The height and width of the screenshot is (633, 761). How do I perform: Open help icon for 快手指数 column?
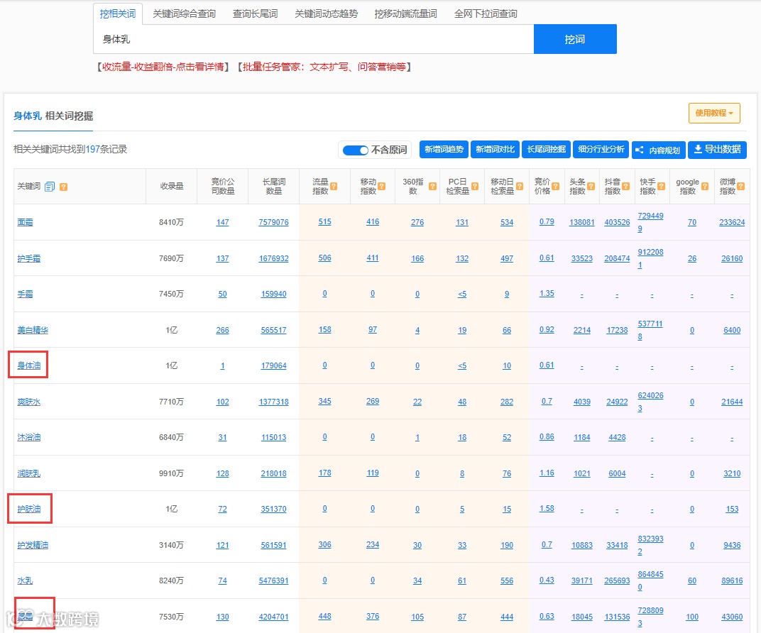(x=661, y=186)
